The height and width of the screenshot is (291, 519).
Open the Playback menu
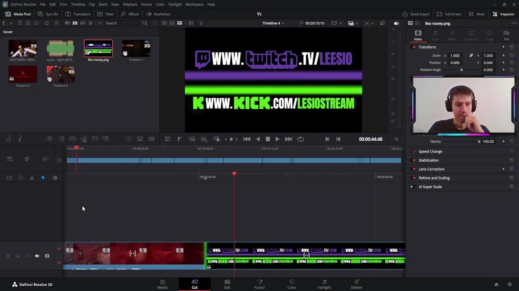(130, 4)
